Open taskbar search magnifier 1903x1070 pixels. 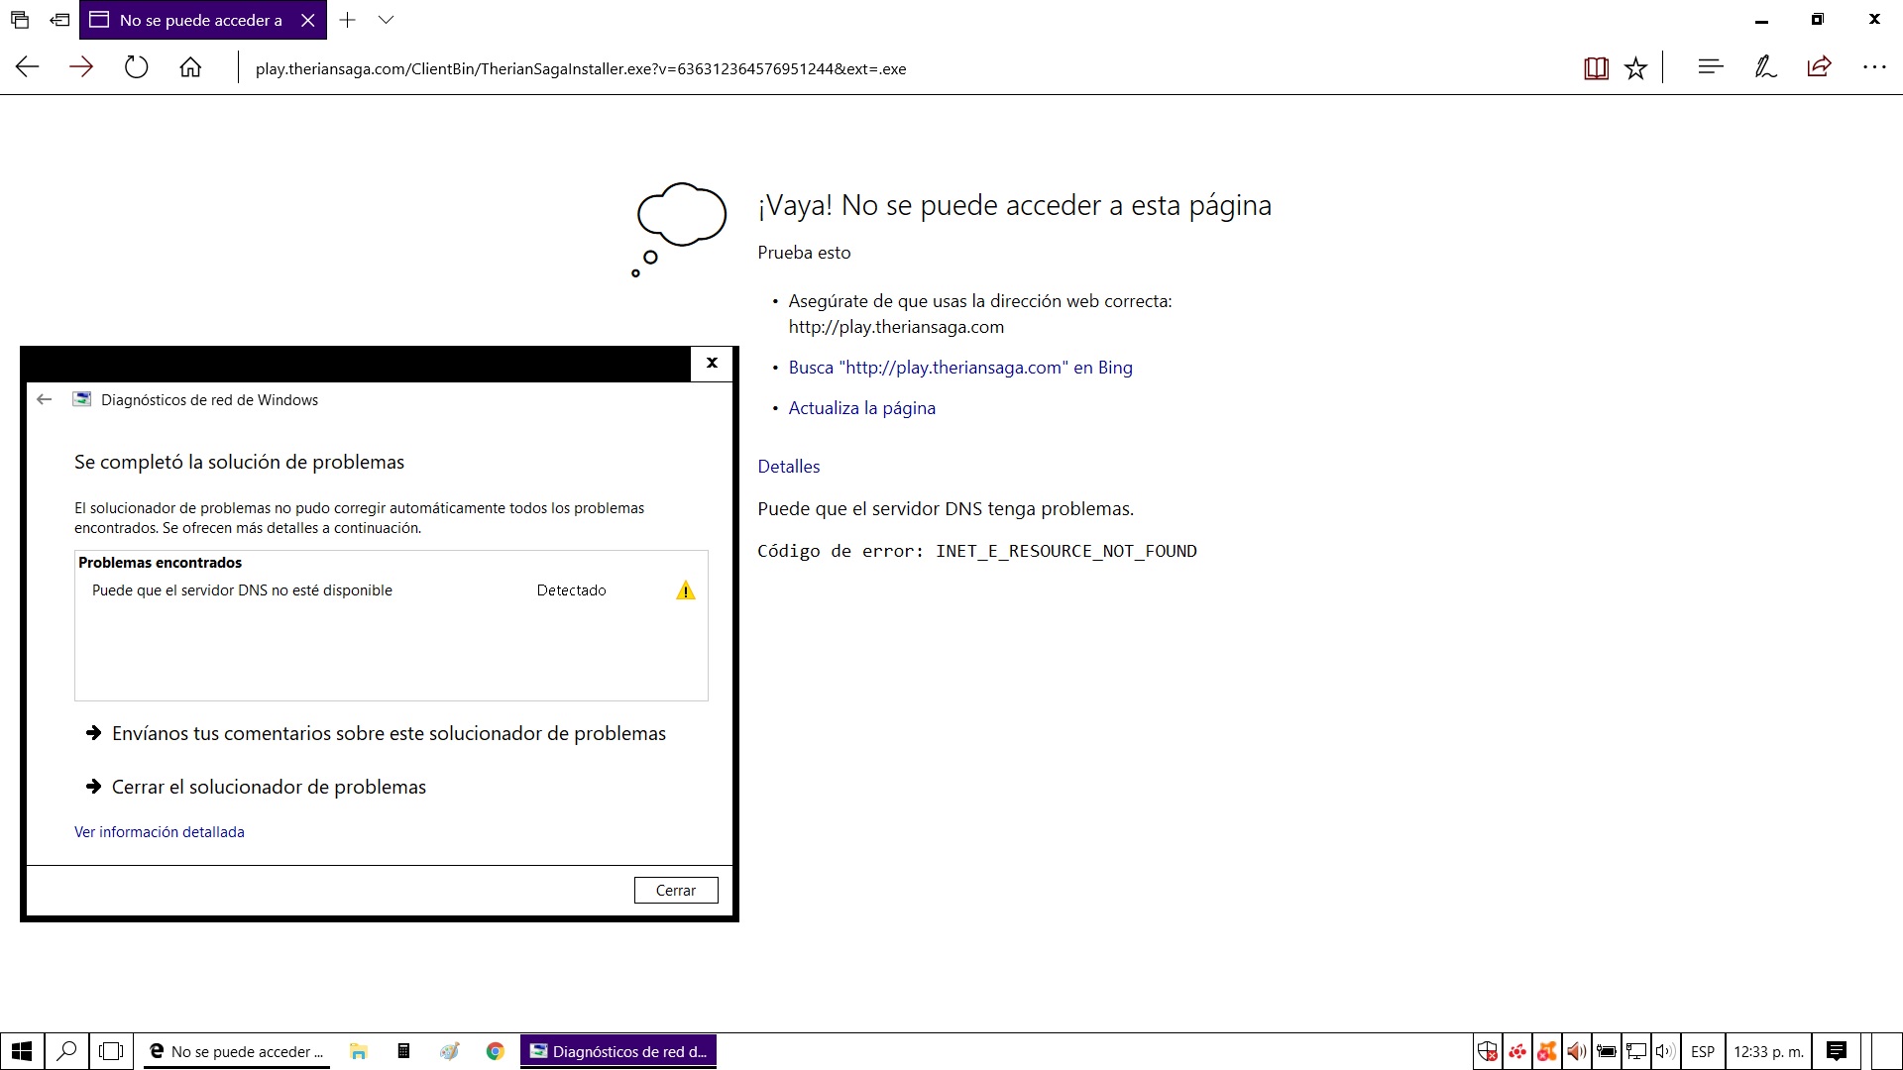66,1051
